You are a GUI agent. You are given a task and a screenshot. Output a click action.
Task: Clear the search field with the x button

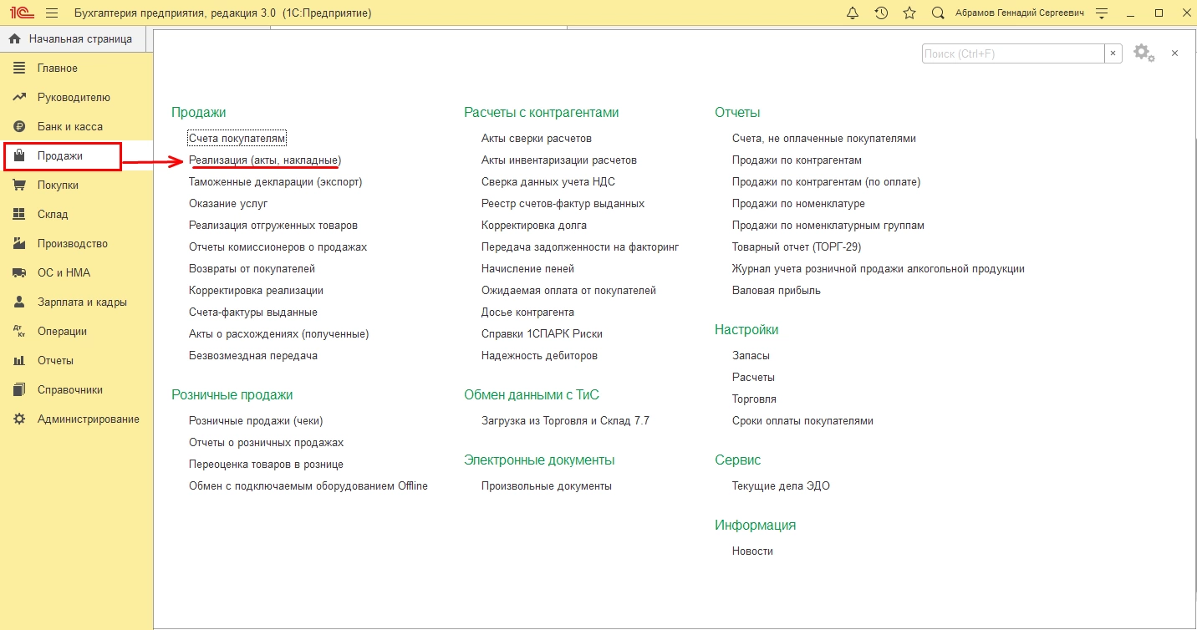click(1113, 53)
